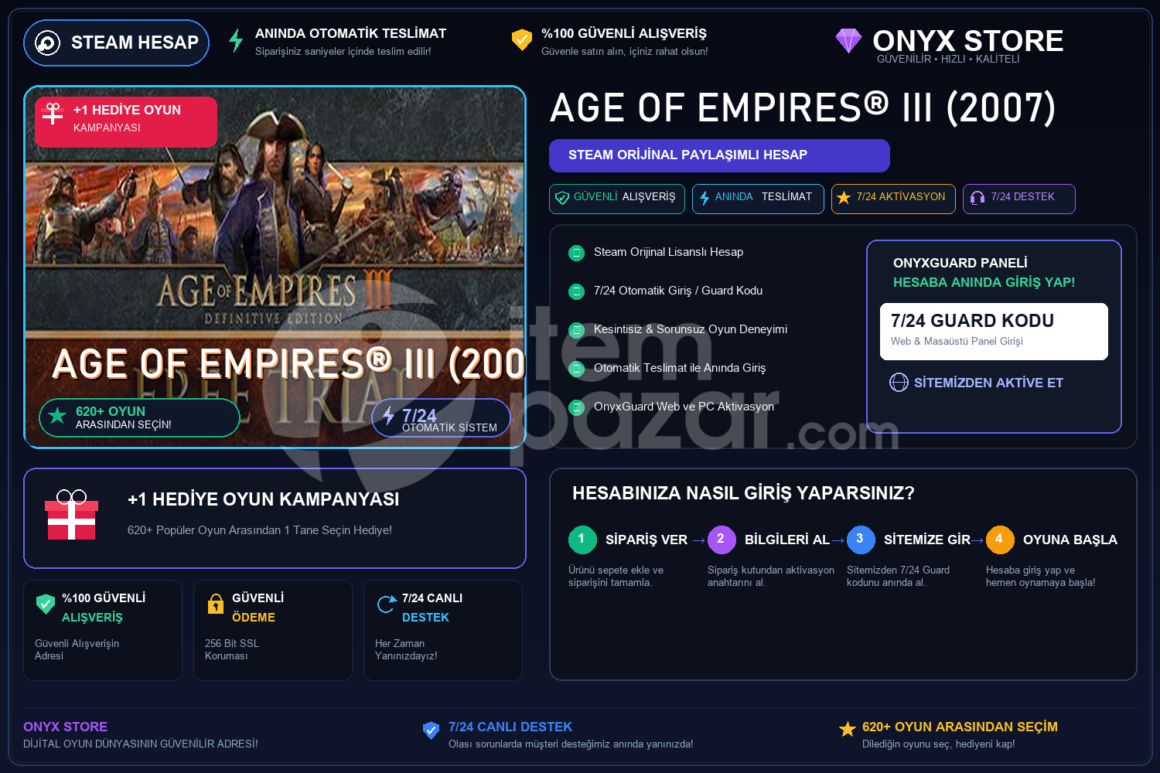Click the 7/24 GUARD KODU white panel
This screenshot has width=1160, height=773.
coord(994,332)
